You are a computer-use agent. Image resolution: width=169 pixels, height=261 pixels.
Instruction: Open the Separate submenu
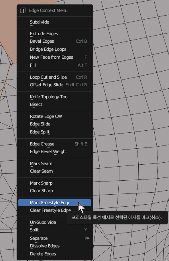point(55,238)
